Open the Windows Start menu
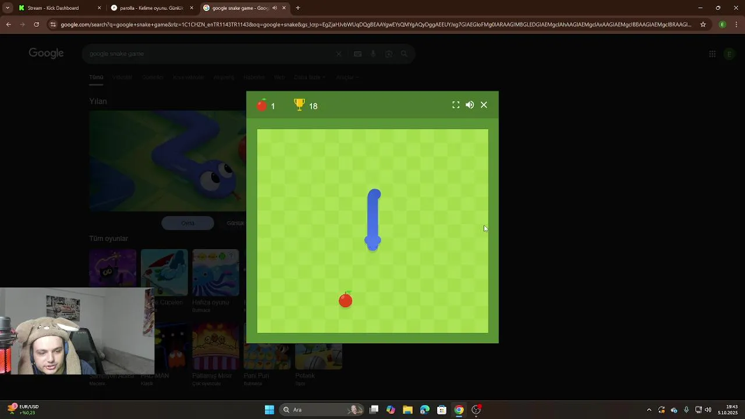Viewport: 745px width, 419px height. tap(269, 410)
